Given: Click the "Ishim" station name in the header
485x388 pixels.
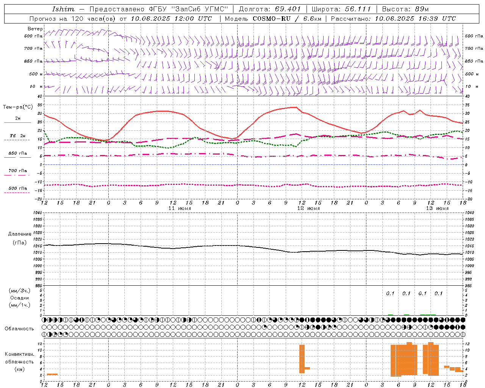Looking at the screenshot, I should pos(63,9).
